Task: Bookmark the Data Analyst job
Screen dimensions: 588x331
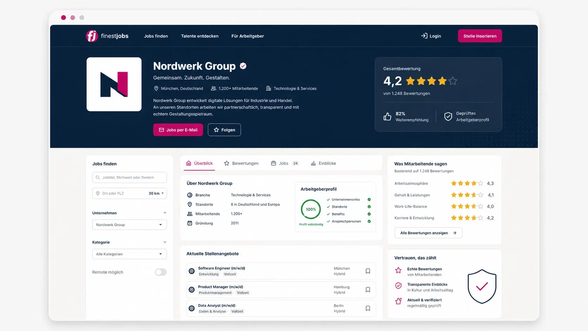Action: 368,308
